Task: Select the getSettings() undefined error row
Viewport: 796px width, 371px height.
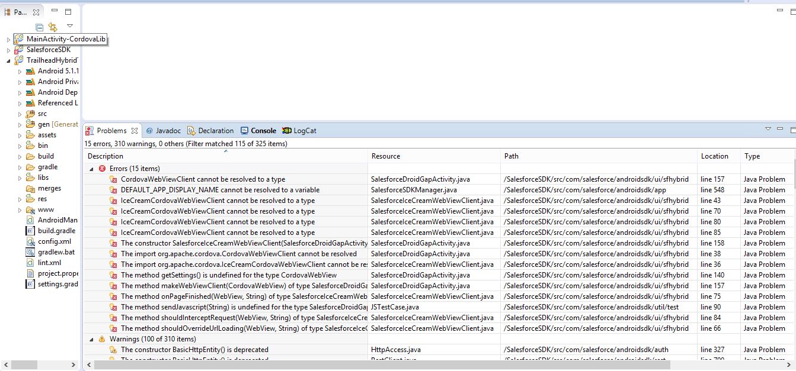Action: point(229,275)
